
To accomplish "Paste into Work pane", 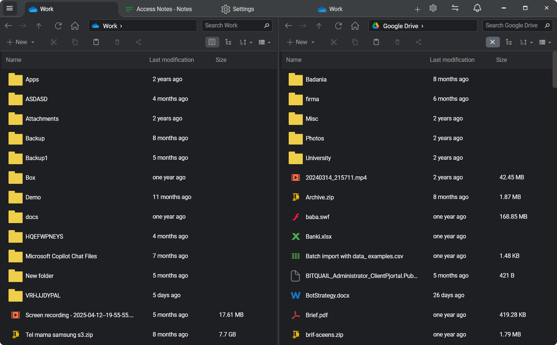I will 96,42.
